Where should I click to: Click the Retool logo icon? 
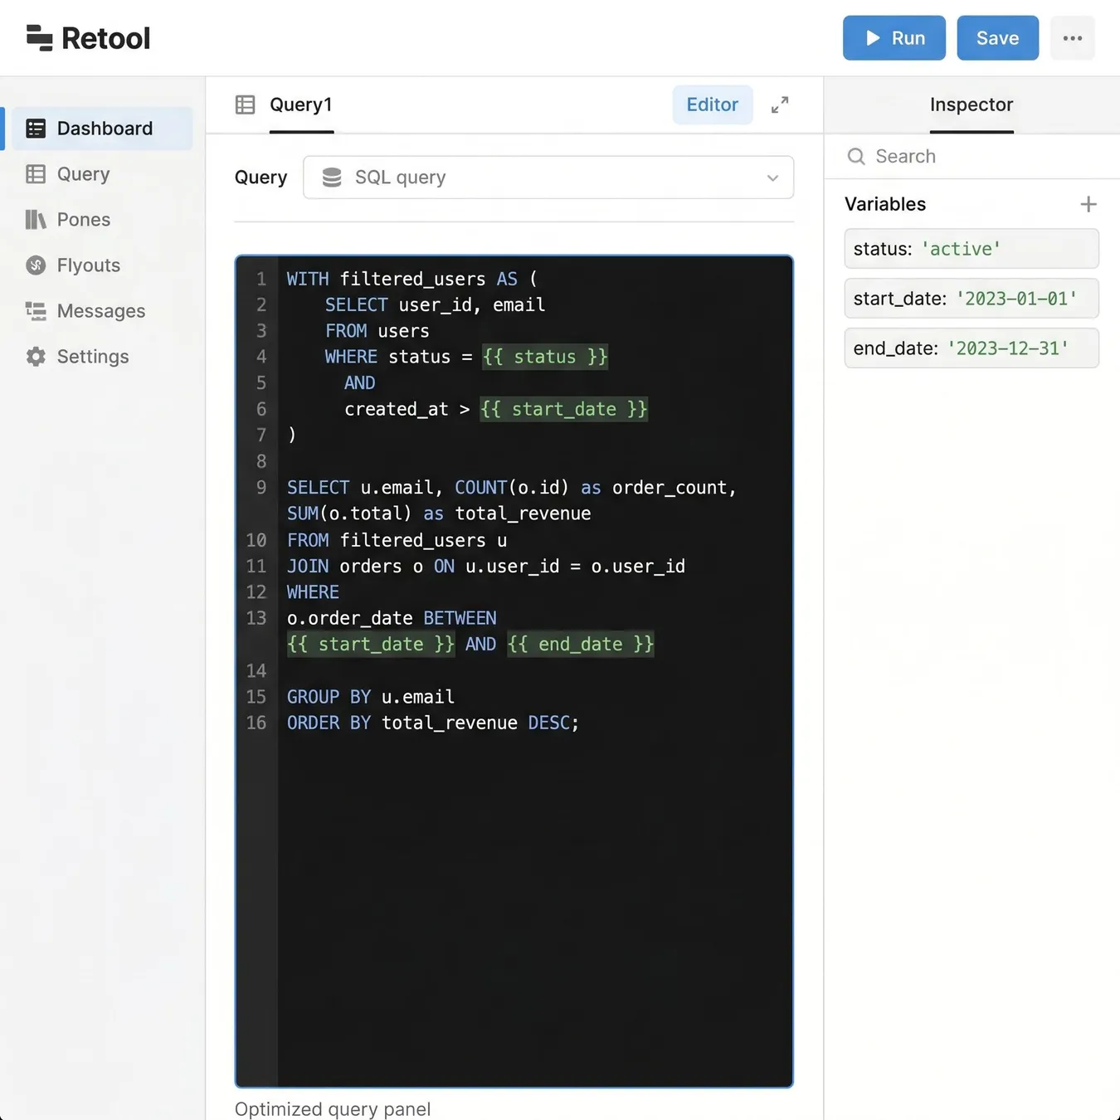pos(39,38)
